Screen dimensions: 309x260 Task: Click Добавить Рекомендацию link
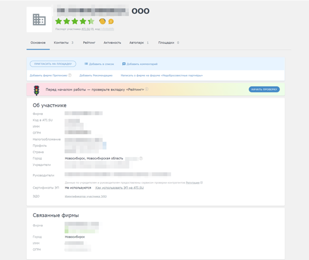96,75
